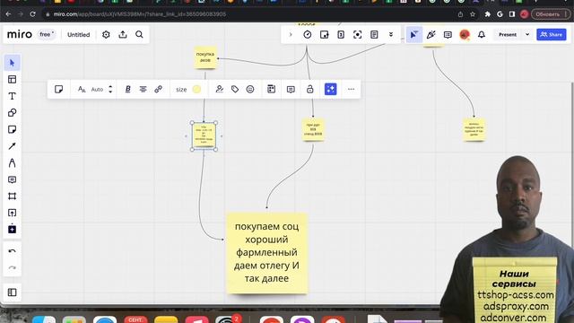Open the yellow color swatch picker
The height and width of the screenshot is (323, 574).
click(x=196, y=90)
